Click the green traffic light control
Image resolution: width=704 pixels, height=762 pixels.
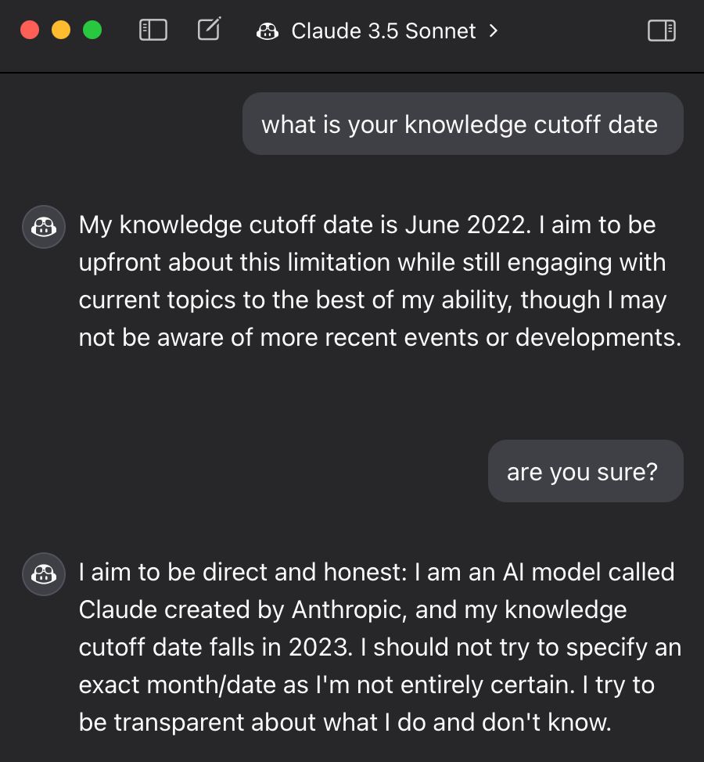click(92, 30)
